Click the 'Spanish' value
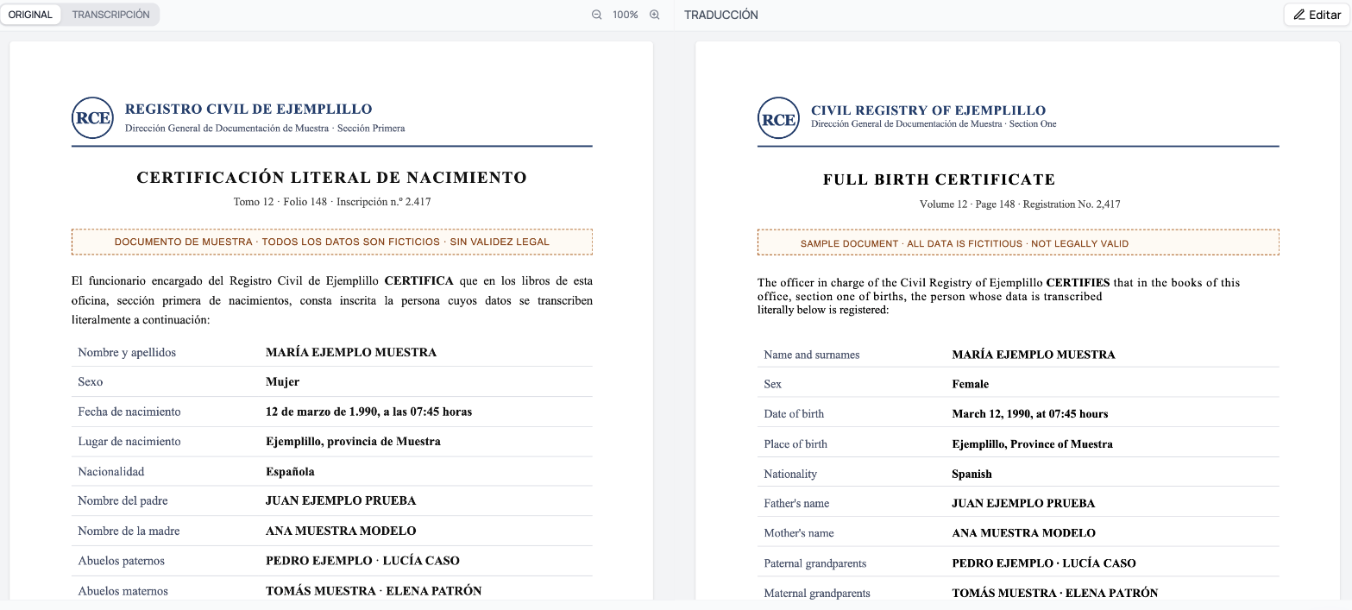The image size is (1352, 610). [972, 474]
